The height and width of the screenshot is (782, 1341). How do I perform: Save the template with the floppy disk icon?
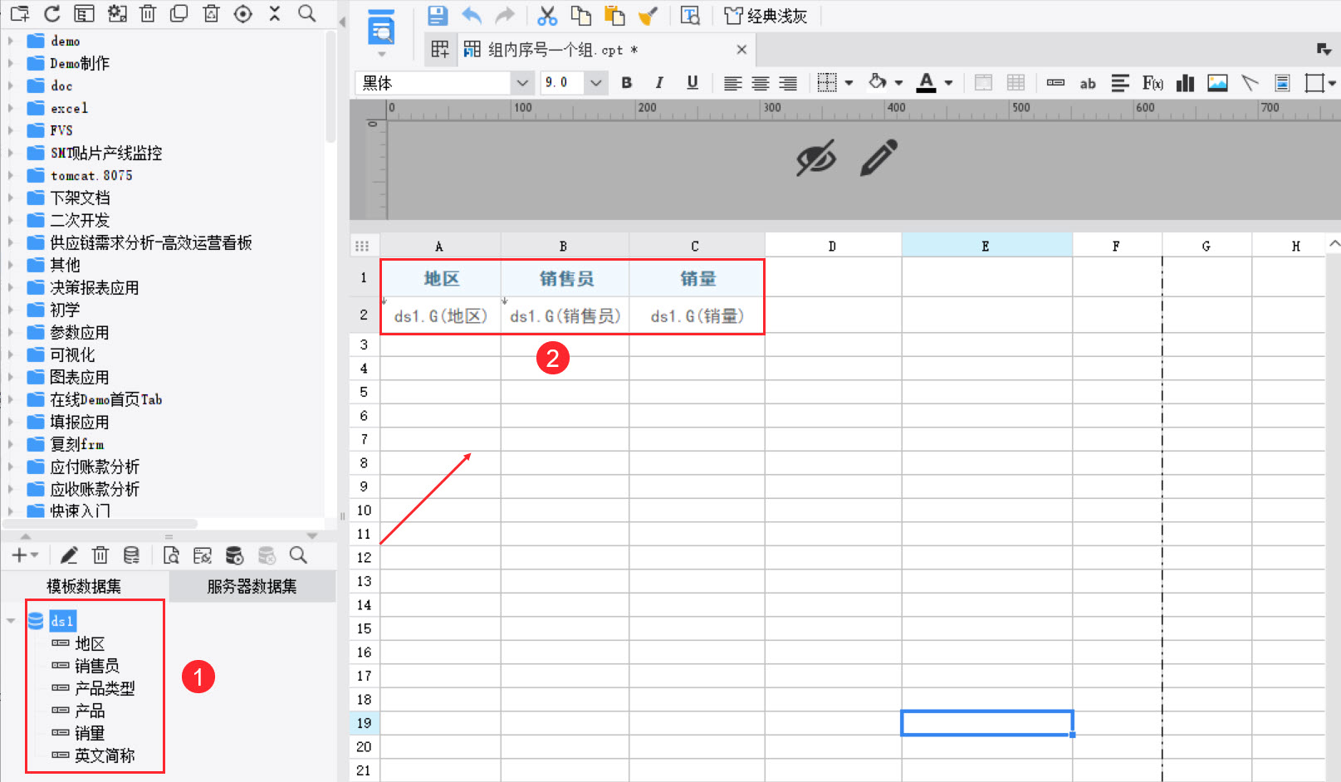pyautogui.click(x=438, y=15)
